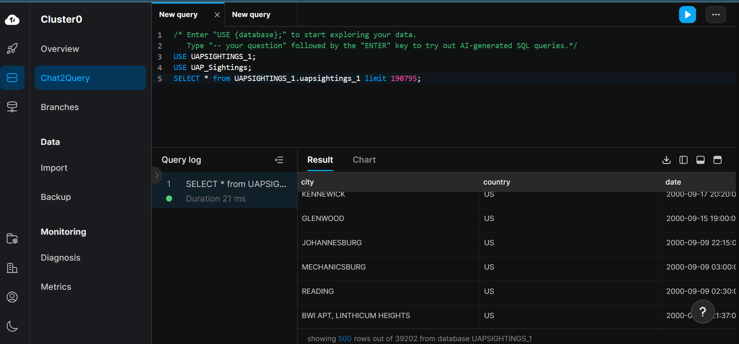
Task: Open the help question mark button
Action: click(x=703, y=312)
